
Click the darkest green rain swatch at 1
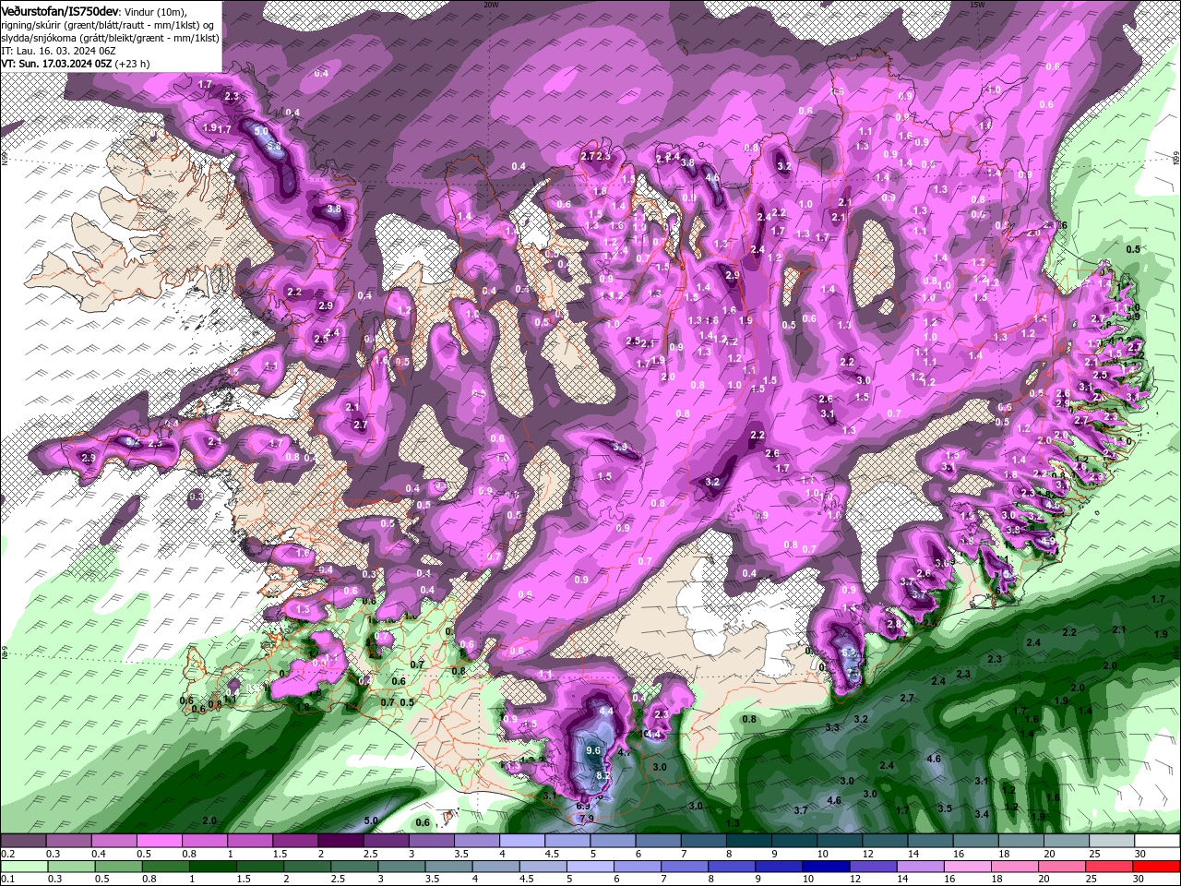[x=213, y=866]
